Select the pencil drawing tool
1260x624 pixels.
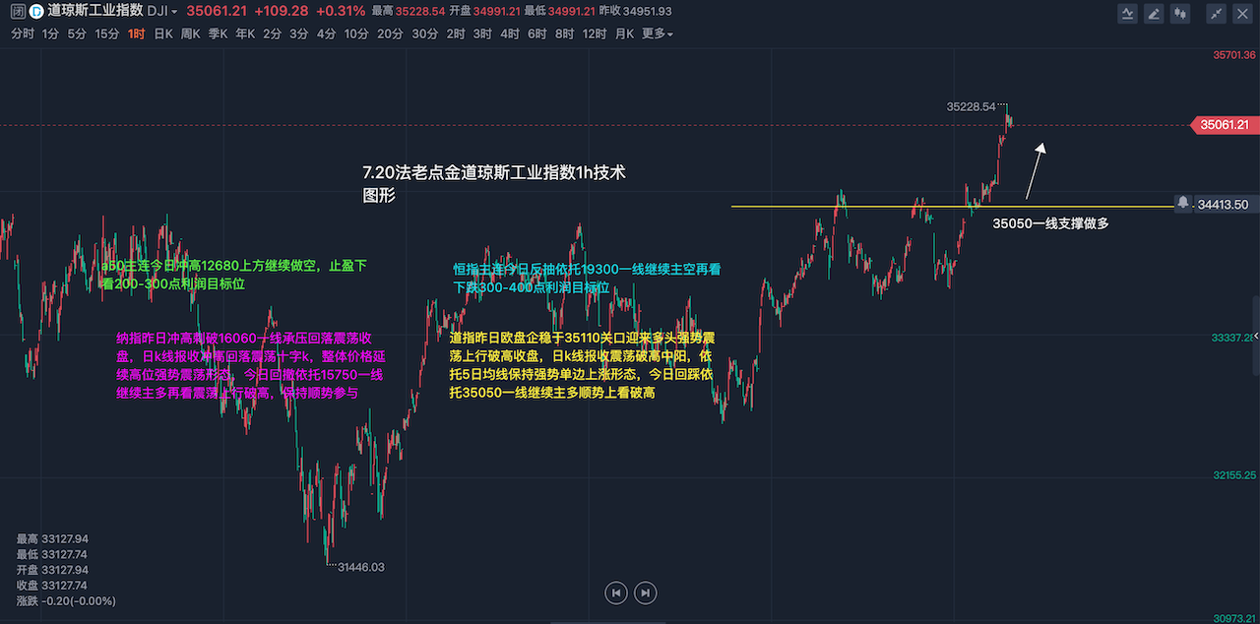pyautogui.click(x=1154, y=13)
